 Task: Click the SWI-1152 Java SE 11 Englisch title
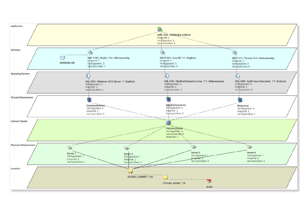pos(178,58)
